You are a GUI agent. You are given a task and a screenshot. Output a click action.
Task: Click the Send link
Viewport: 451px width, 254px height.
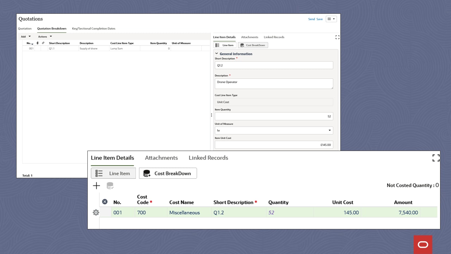311,19
